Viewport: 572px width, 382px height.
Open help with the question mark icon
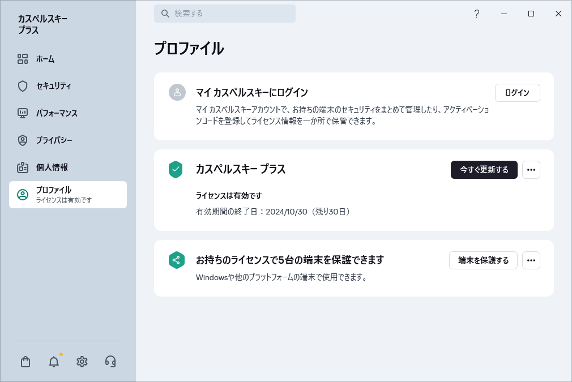pos(477,14)
